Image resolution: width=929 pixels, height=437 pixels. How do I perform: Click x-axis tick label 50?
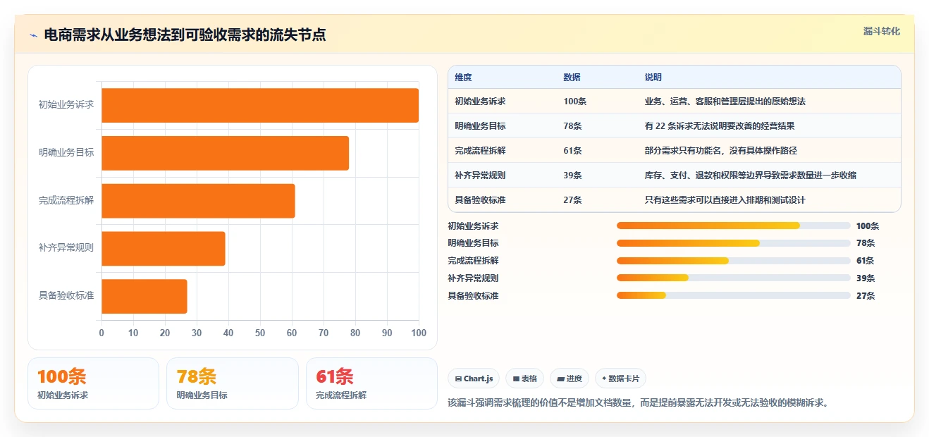pyautogui.click(x=260, y=333)
